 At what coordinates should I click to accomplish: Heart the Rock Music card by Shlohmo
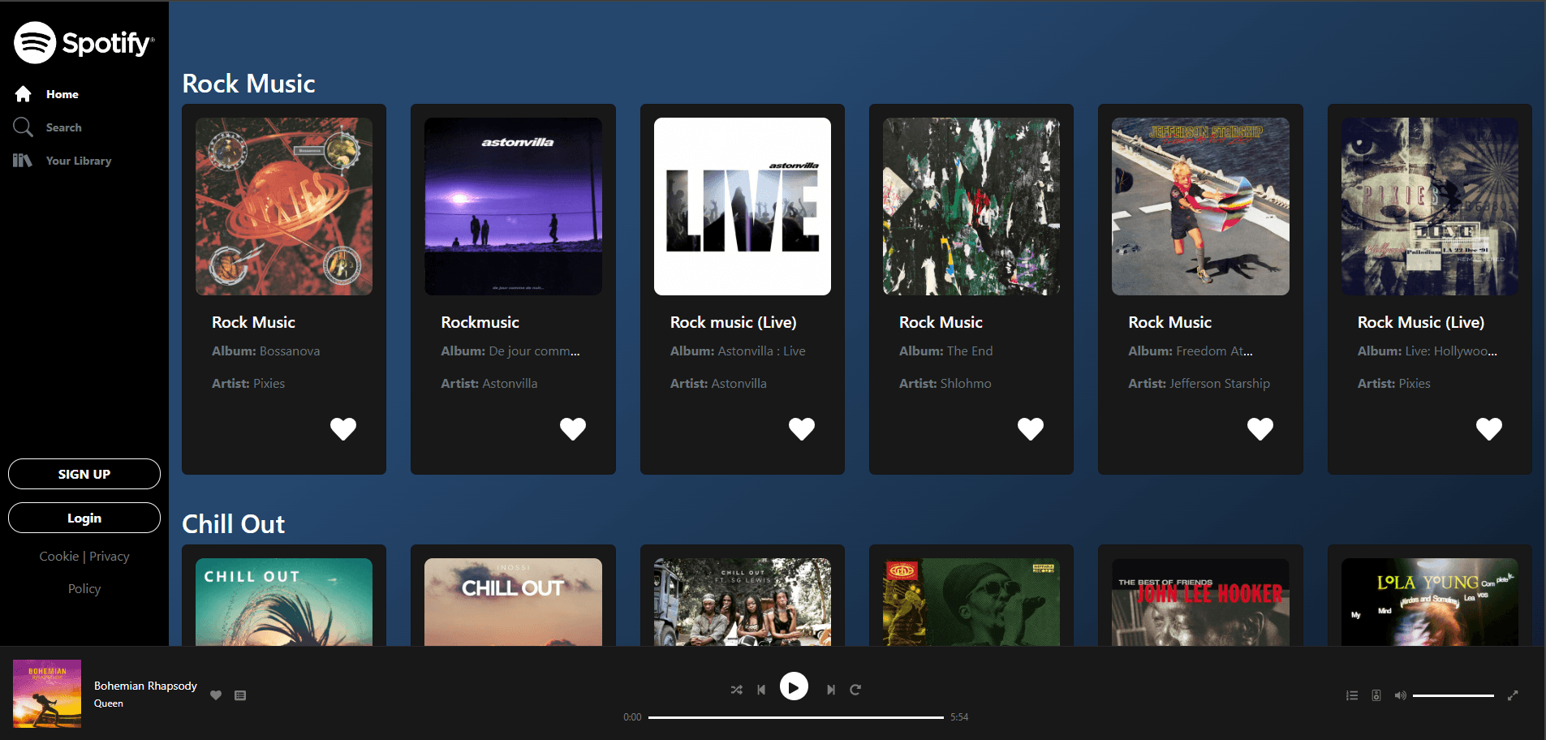coord(1031,428)
